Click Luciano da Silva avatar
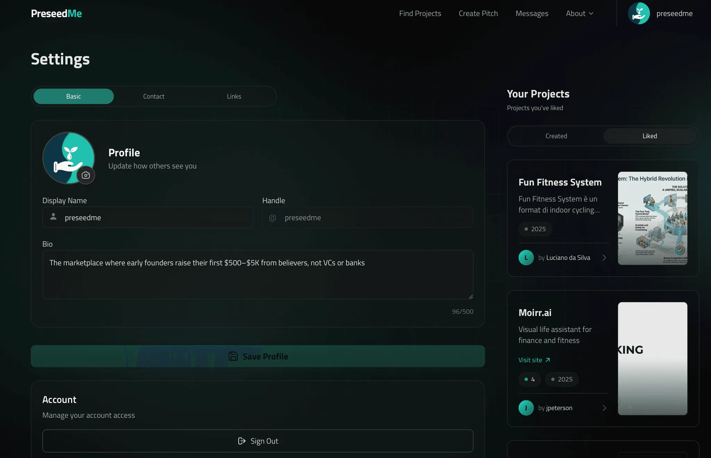The width and height of the screenshot is (711, 458). point(526,257)
